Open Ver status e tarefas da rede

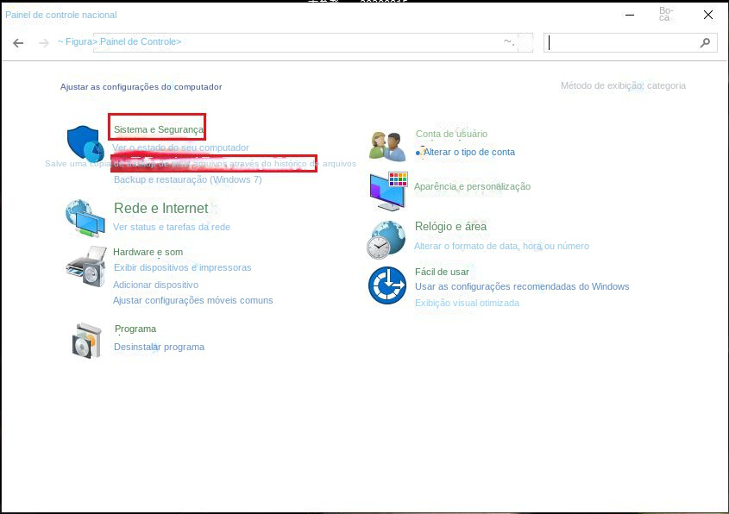point(172,227)
